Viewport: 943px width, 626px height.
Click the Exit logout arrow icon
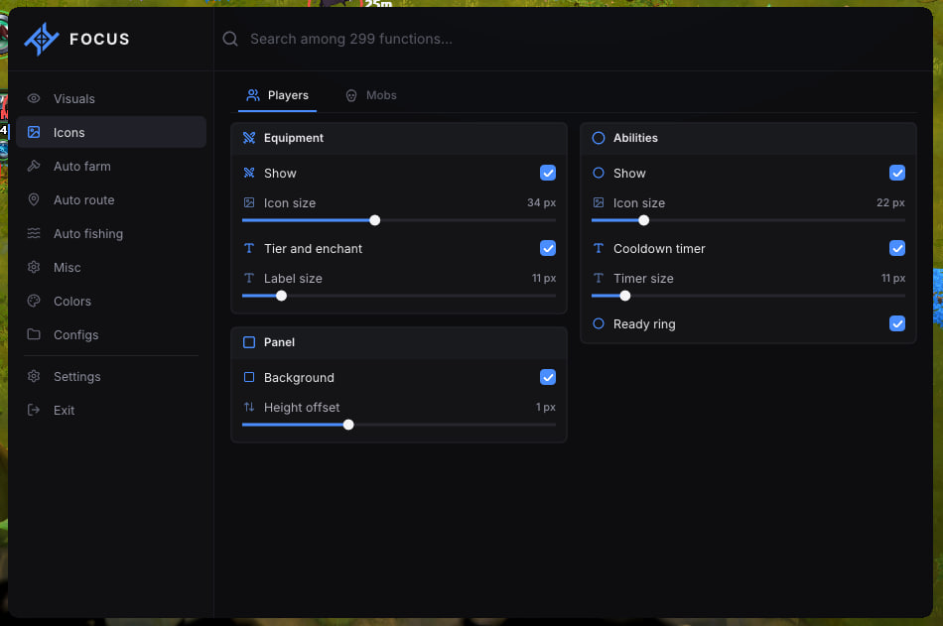(34, 410)
